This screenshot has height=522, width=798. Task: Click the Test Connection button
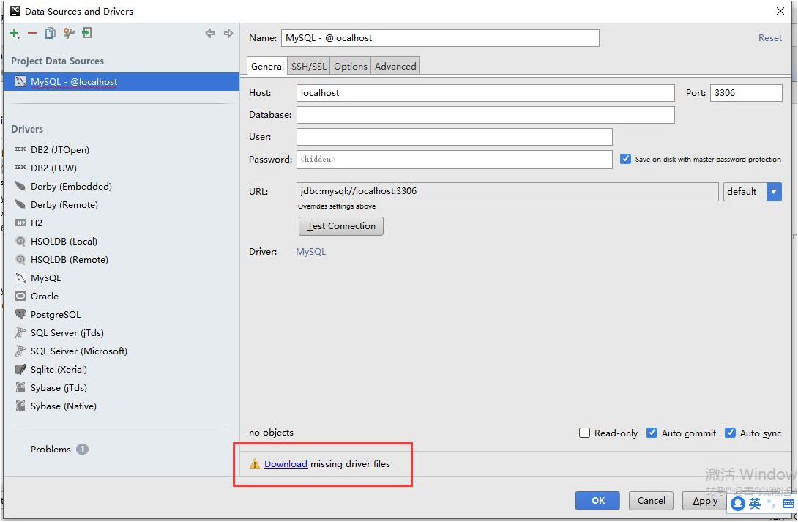point(341,226)
